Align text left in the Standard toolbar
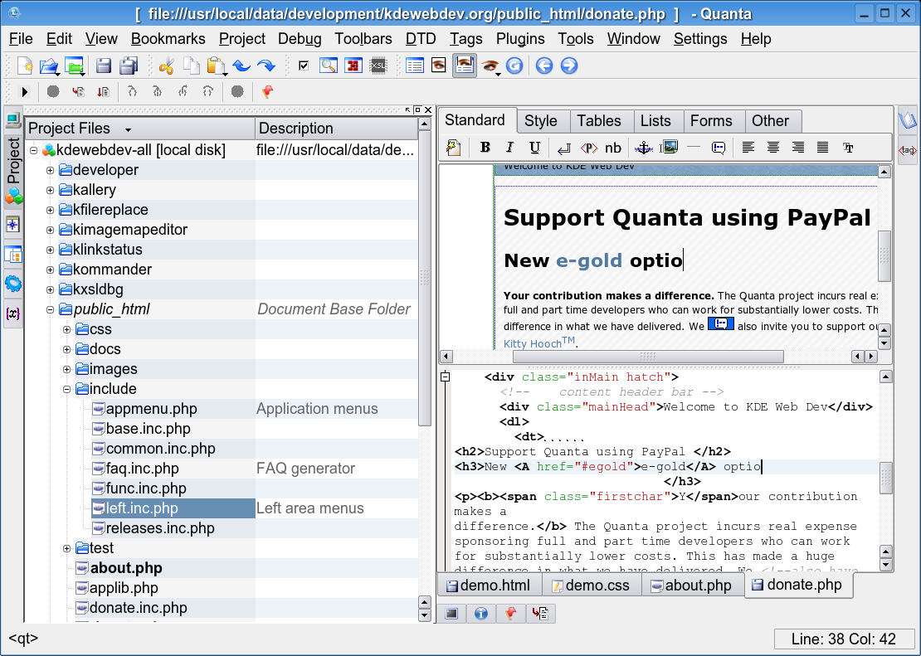The width and height of the screenshot is (921, 656). click(x=748, y=148)
